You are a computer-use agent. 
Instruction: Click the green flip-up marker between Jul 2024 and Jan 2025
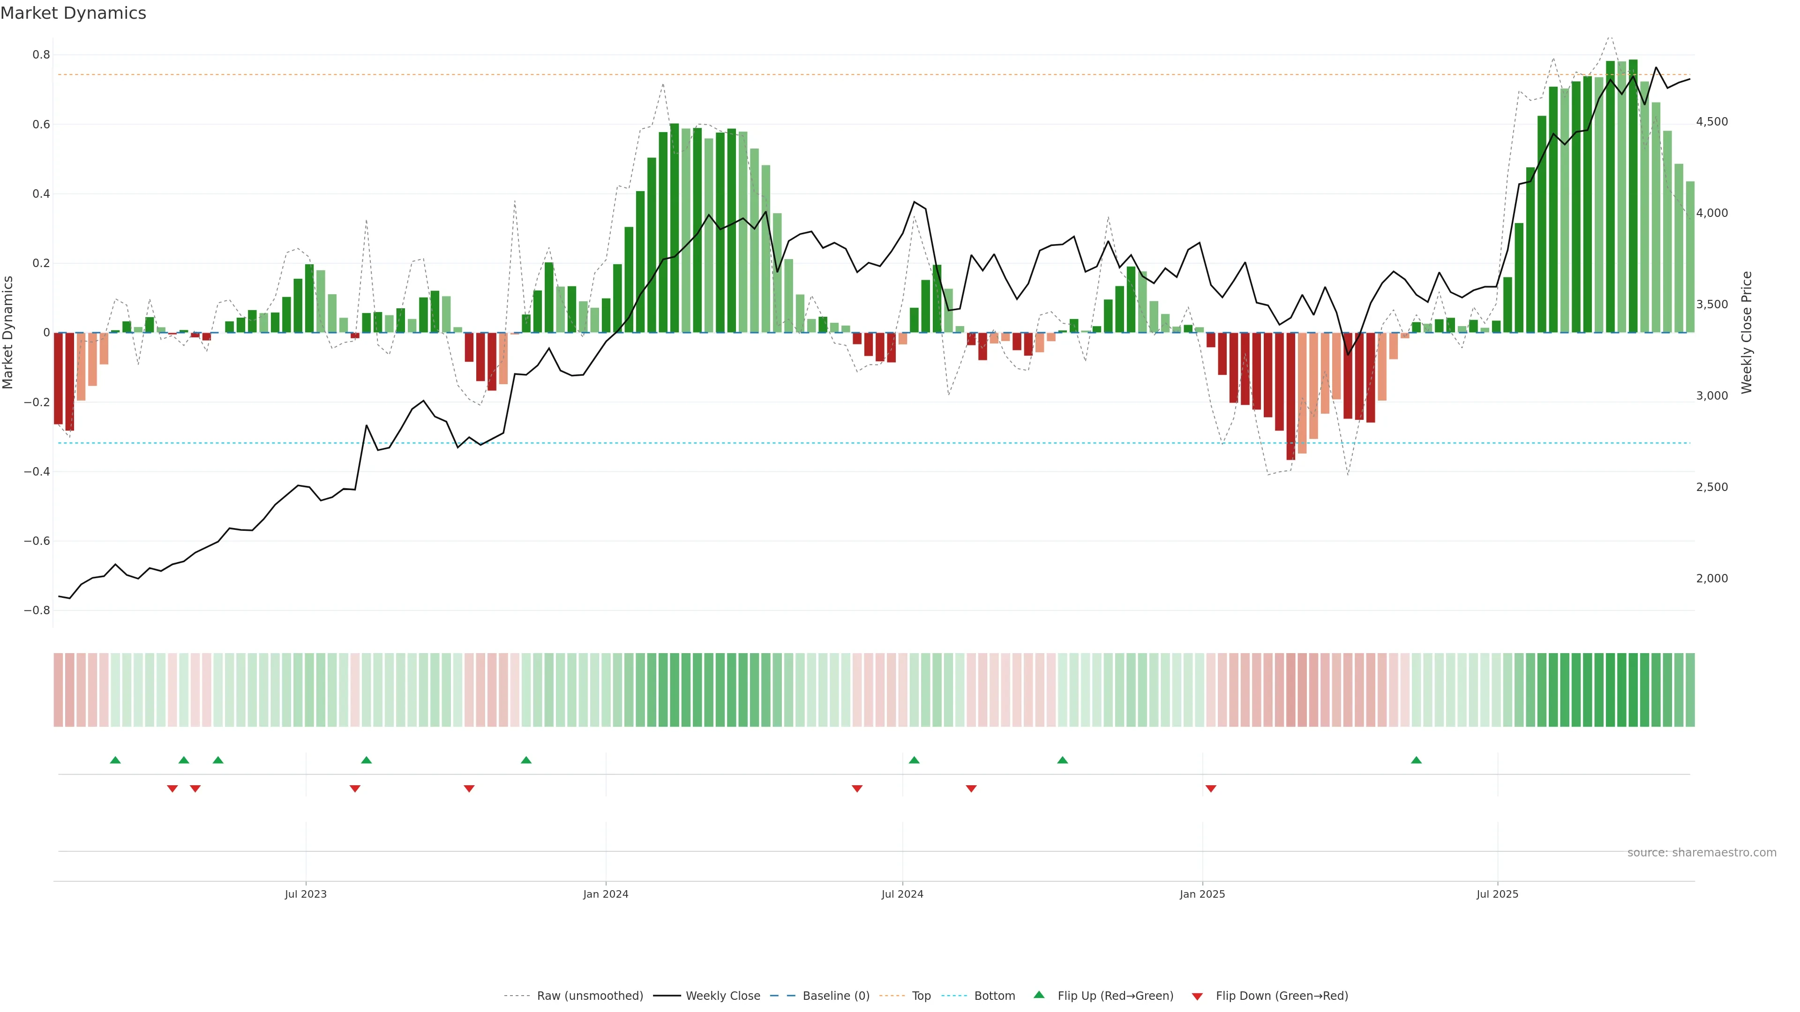click(x=1062, y=760)
